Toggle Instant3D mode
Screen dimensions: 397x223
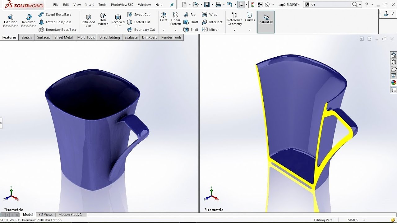266,22
